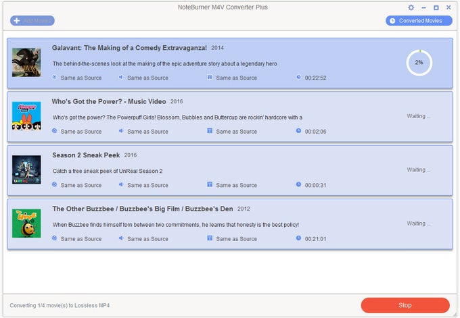Screen dimensions: 460x318
Task: Click the year 2016 beside Season 2 Sneak Peek
Action: coord(131,155)
